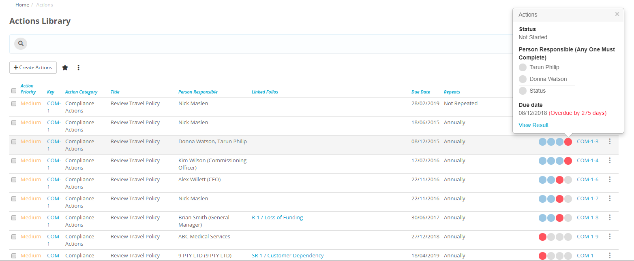Close the Actions popup
The width and height of the screenshot is (634, 261).
click(x=617, y=14)
